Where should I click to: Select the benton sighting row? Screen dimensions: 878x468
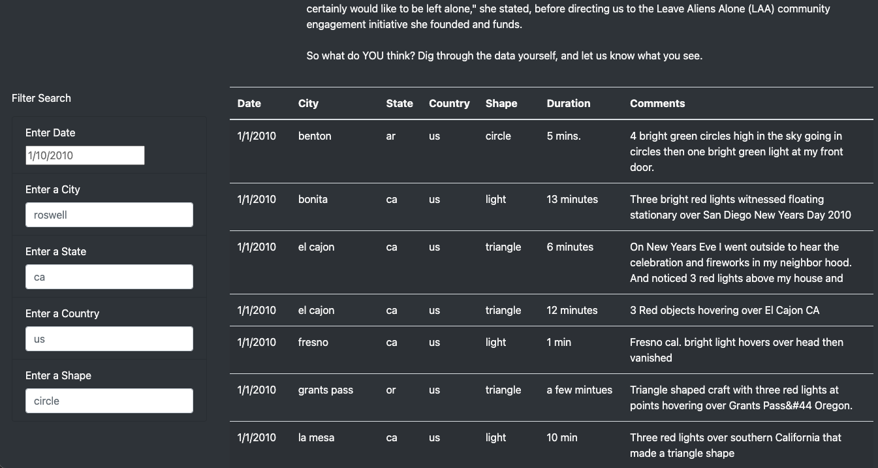pyautogui.click(x=457, y=151)
